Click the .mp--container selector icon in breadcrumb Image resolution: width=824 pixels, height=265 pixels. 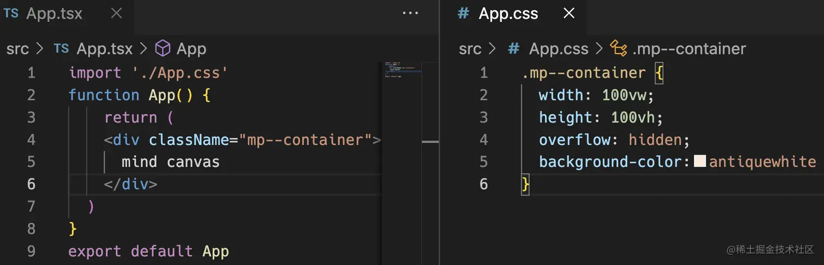click(x=619, y=49)
